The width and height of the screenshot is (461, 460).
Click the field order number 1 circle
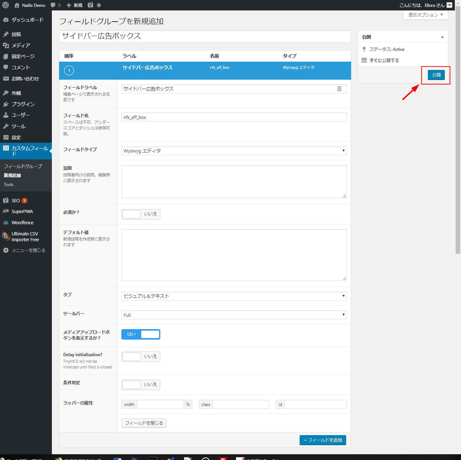pyautogui.click(x=69, y=70)
